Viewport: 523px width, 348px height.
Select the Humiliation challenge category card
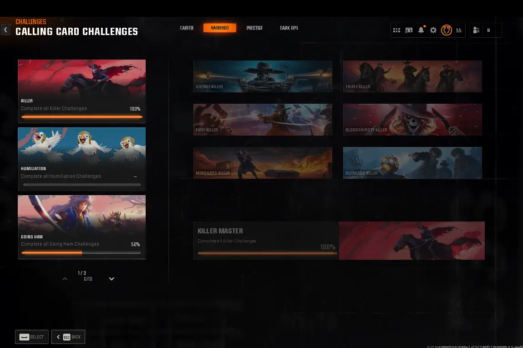[x=82, y=159]
